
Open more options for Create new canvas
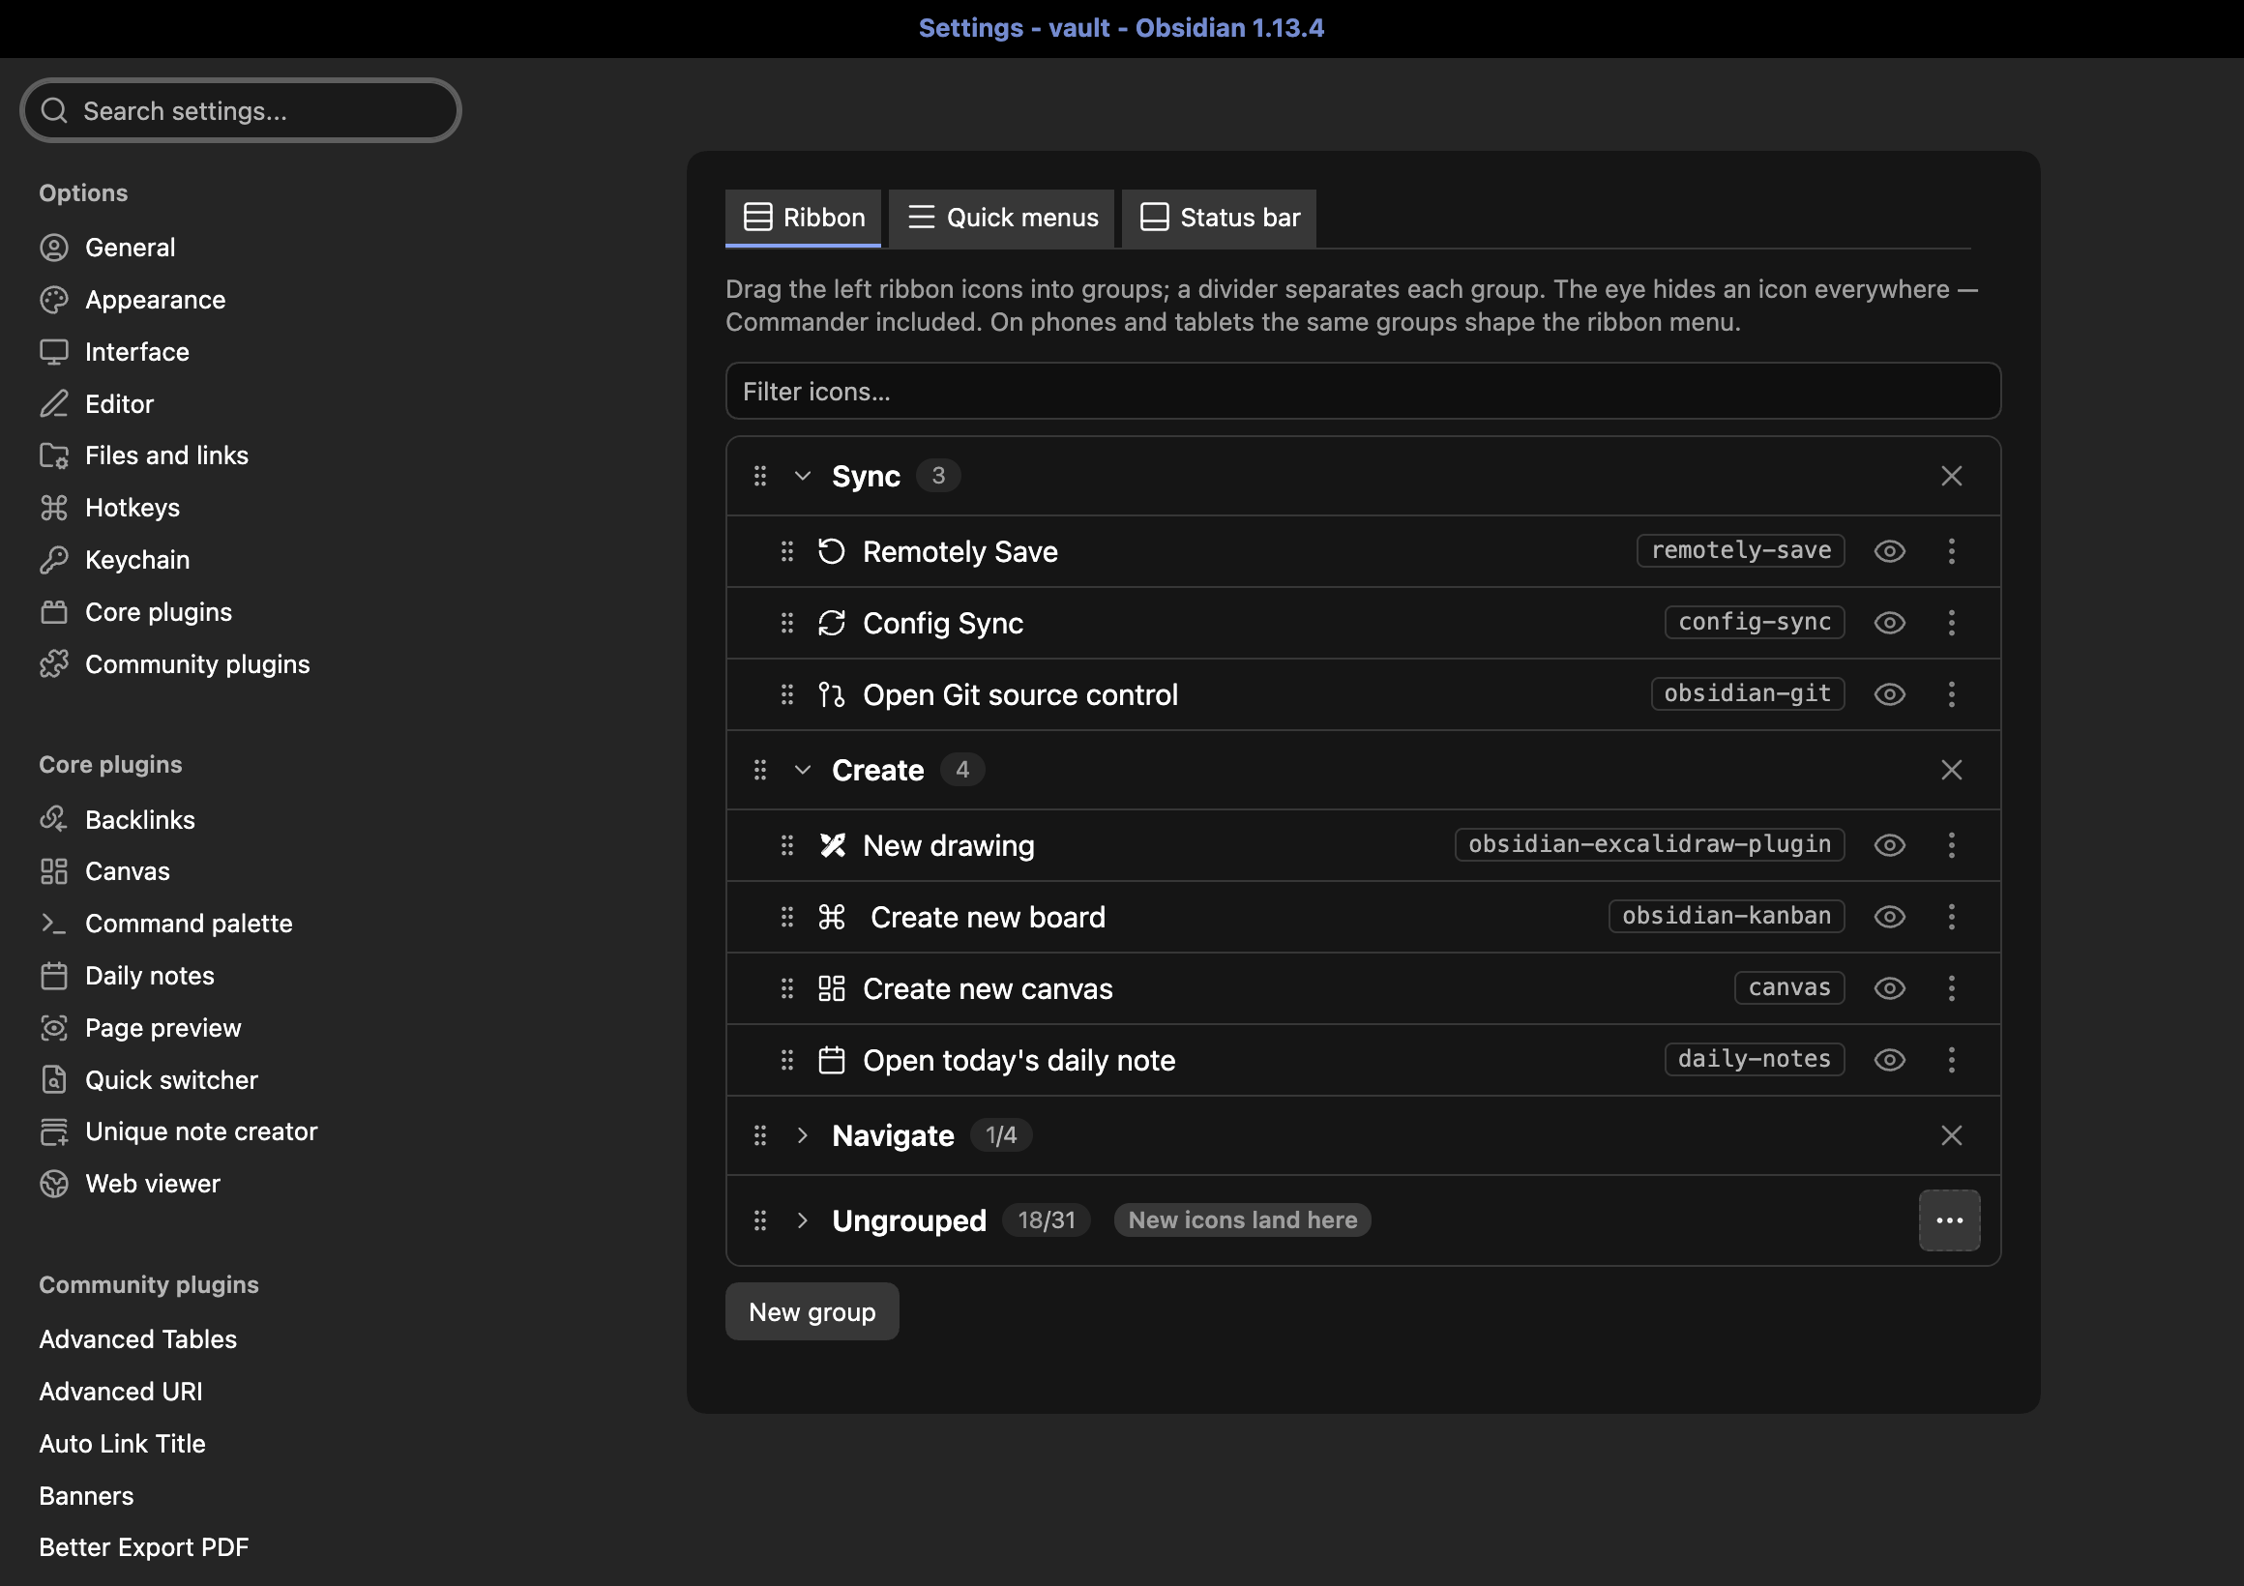[x=1952, y=988]
